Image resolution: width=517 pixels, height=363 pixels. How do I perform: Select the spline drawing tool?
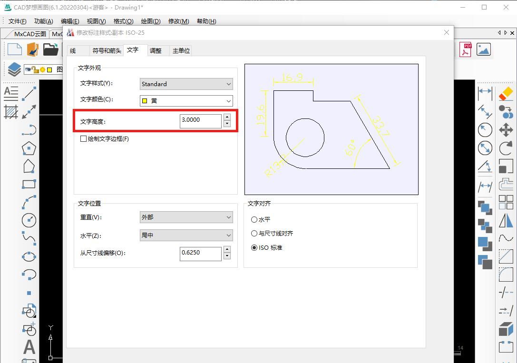29,238
